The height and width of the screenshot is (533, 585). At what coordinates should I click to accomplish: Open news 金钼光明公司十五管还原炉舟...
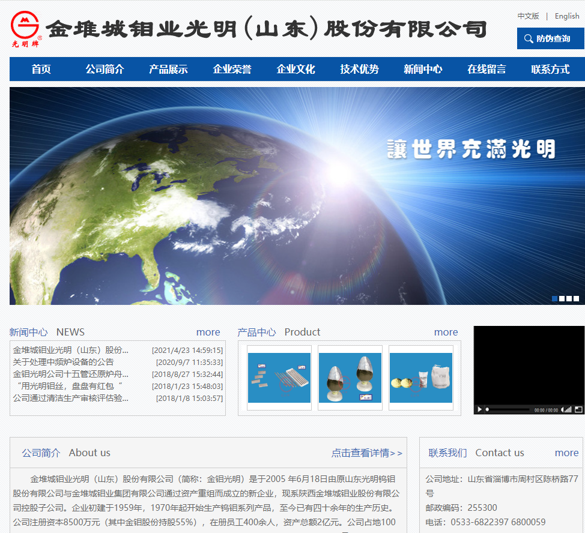71,374
